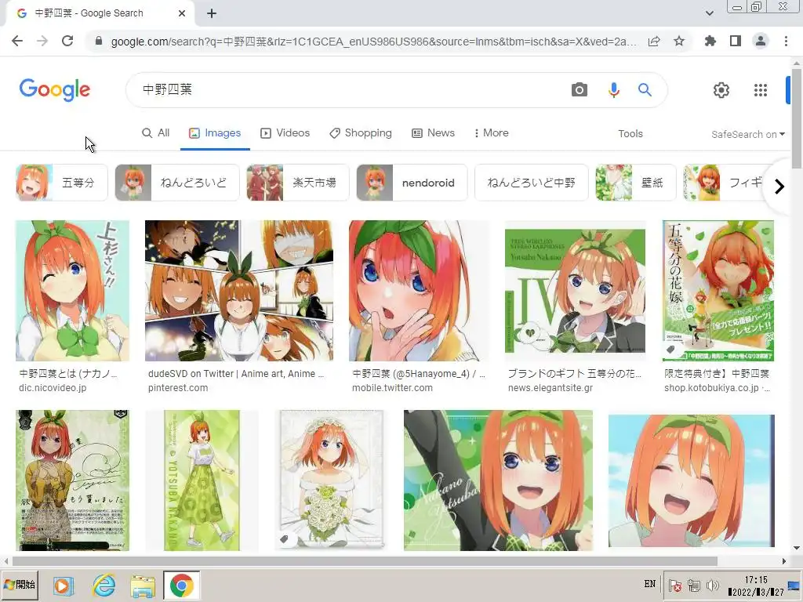This screenshot has height=602, width=803.
Task: Click the news.elegantsite.gr source link
Action: coord(550,388)
